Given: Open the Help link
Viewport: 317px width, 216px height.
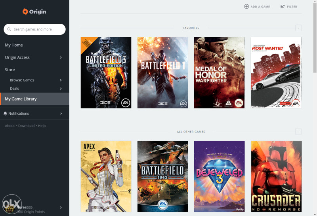Looking at the screenshot, I should pyautogui.click(x=42, y=126).
